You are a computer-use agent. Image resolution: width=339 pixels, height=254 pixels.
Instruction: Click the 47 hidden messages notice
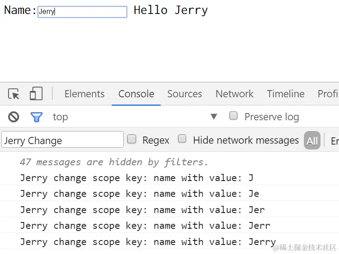[x=114, y=162]
